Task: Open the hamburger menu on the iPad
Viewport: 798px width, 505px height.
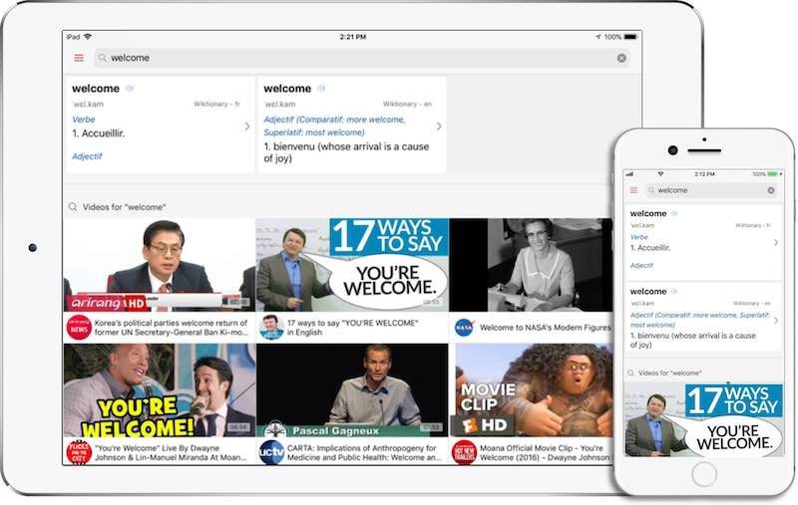Action: pos(79,58)
